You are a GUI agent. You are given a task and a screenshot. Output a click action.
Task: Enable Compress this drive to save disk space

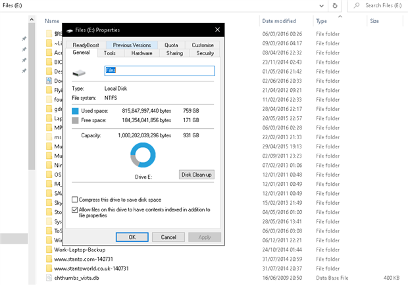click(75, 200)
